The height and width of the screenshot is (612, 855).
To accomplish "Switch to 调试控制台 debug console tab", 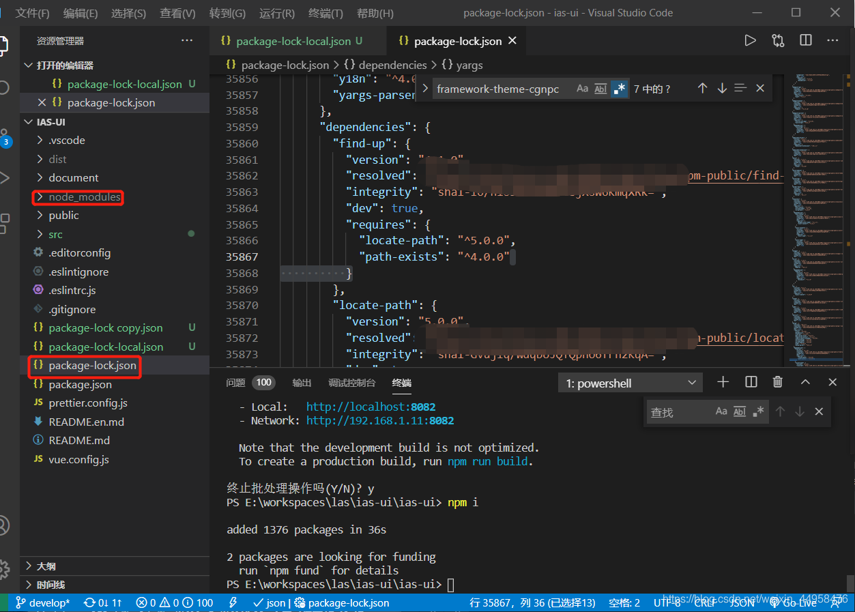I will (x=352, y=383).
